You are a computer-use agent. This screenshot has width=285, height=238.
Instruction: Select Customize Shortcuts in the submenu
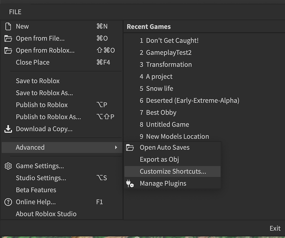[173, 171]
